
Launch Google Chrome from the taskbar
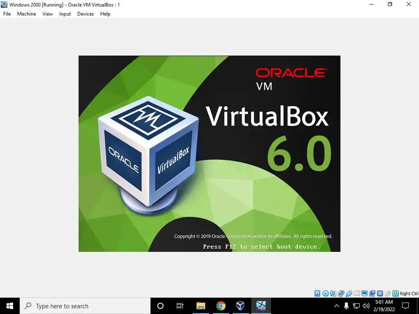click(221, 306)
